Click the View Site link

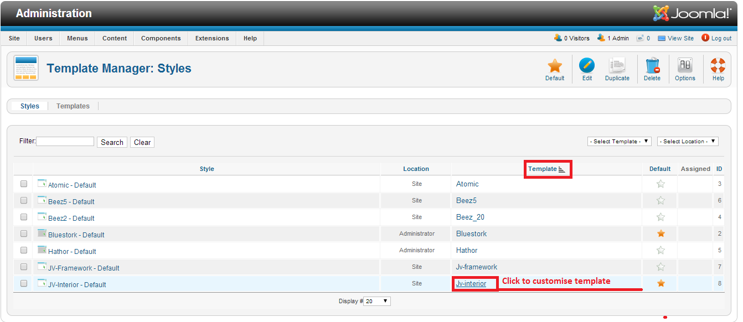(680, 38)
